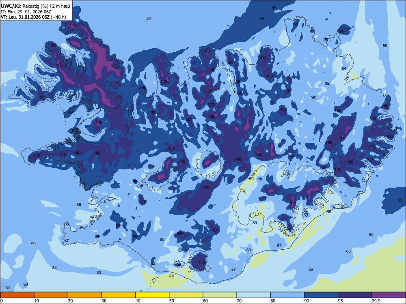Click the 'UWC/IG: Rakastig (%) í 2 m hæð' title
Screen dimensions: 406x304
35,6
